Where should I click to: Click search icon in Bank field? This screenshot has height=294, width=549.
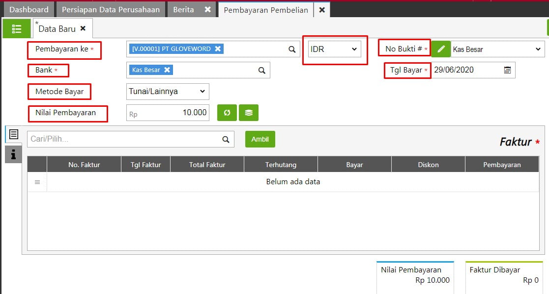262,70
